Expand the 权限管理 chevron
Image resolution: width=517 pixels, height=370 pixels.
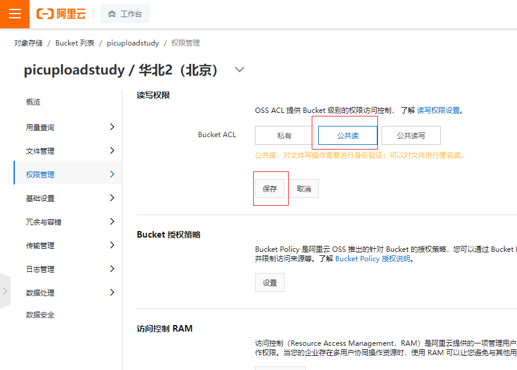112,174
